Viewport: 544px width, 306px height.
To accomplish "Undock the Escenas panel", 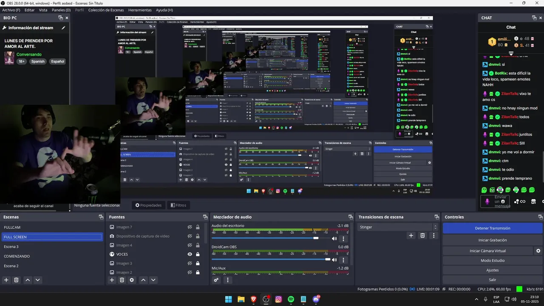I will [x=101, y=217].
